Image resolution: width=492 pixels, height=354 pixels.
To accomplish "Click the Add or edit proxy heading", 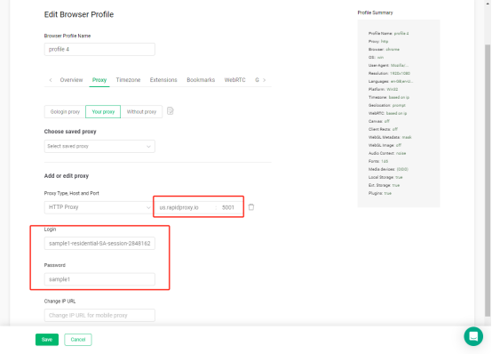I will tap(67, 176).
